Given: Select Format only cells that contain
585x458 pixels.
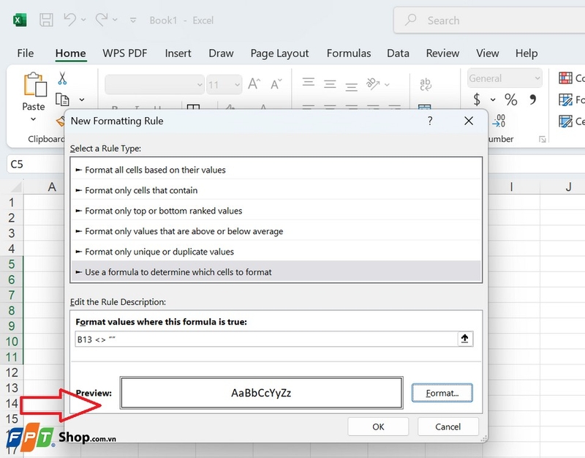Looking at the screenshot, I should coord(276,190).
